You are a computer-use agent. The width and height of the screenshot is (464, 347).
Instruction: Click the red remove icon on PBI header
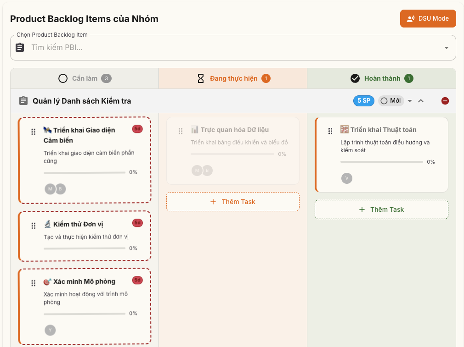coord(445,101)
